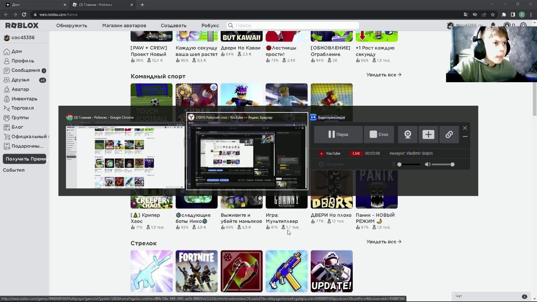Go to Дом in the sidebar
Viewport: 537px width, 302px height.
coord(13,51)
